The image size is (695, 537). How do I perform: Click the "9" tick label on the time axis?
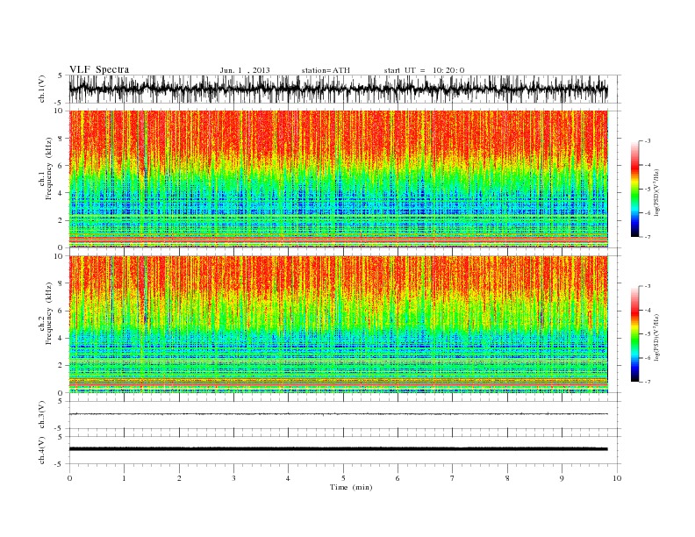(x=562, y=478)
